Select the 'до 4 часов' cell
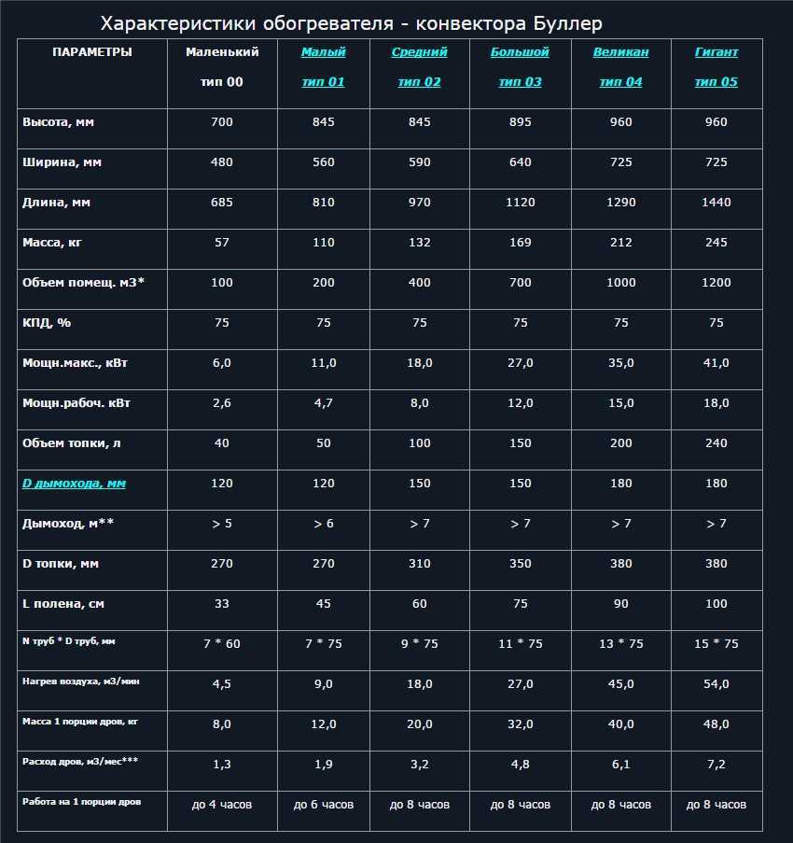The height and width of the screenshot is (843, 793). [222, 805]
